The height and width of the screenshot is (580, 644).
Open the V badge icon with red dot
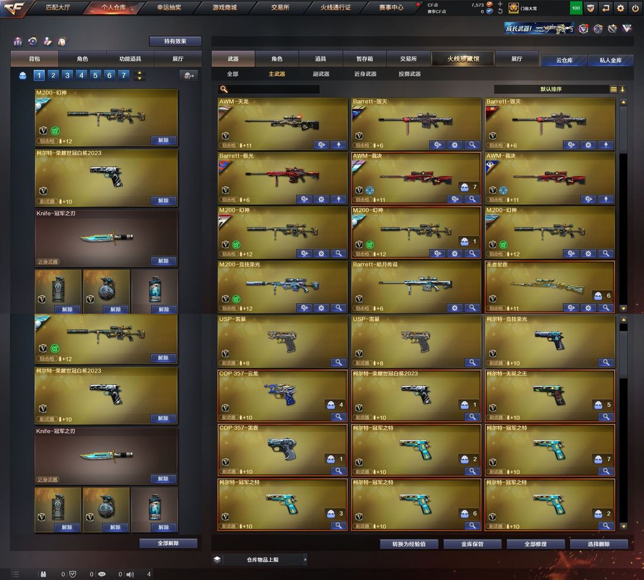click(x=583, y=29)
